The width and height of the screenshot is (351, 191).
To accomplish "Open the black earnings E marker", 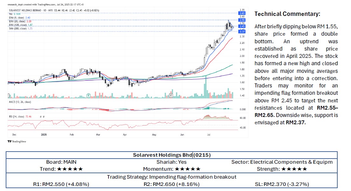I will (x=171, y=95).
